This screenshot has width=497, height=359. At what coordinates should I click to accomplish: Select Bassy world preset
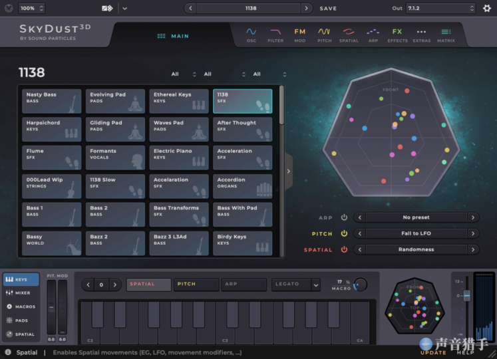[x=52, y=243]
